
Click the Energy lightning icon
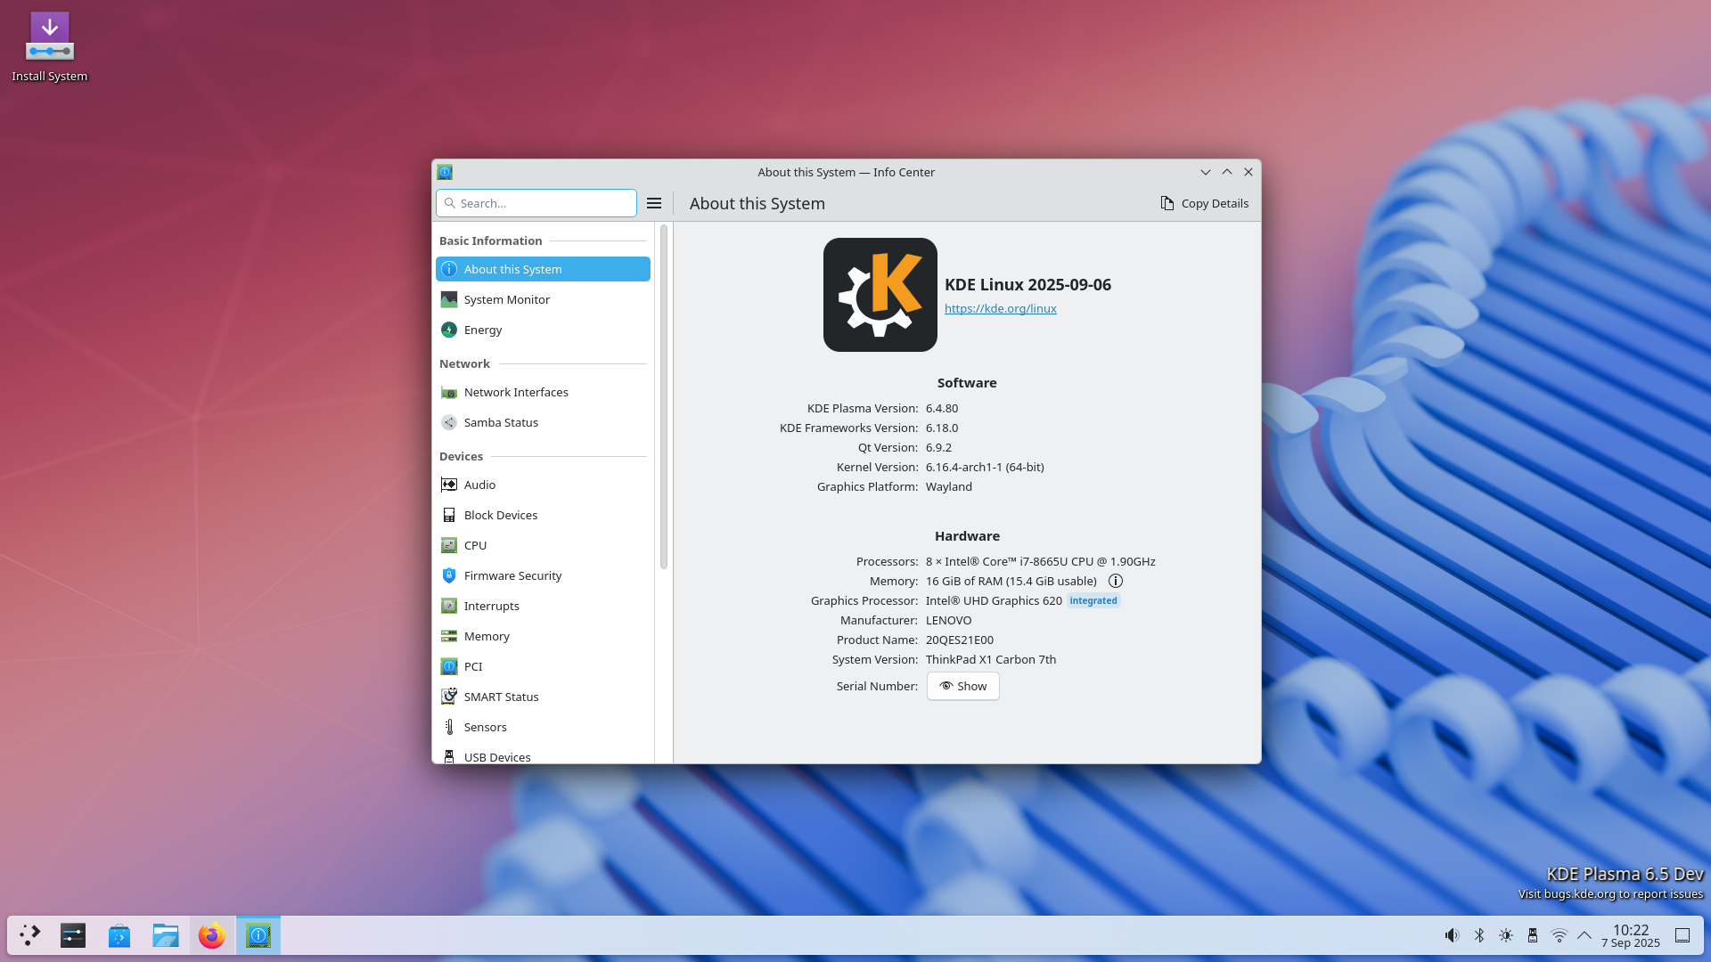point(449,330)
